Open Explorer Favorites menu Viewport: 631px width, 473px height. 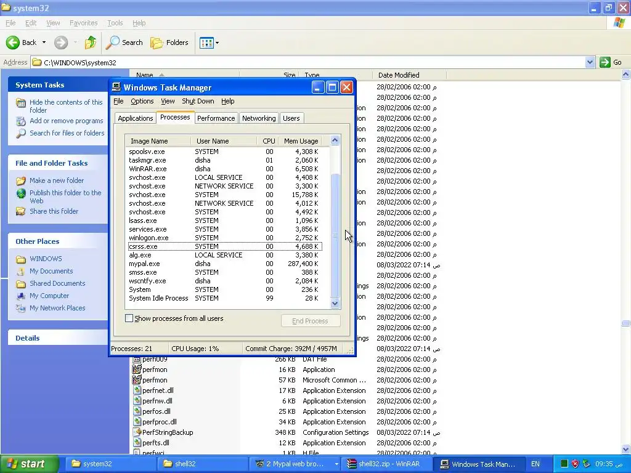(x=83, y=23)
